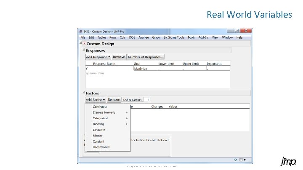Click the Importance cell for Y
The image size is (303, 170).
click(218, 68)
